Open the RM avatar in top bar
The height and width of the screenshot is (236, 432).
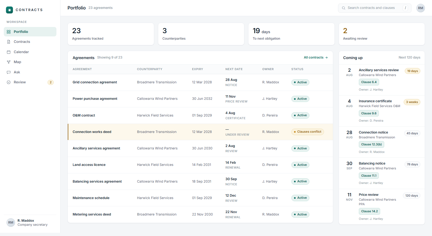pos(420,8)
